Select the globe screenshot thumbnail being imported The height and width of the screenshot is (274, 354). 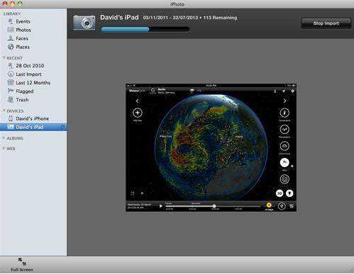(211, 147)
